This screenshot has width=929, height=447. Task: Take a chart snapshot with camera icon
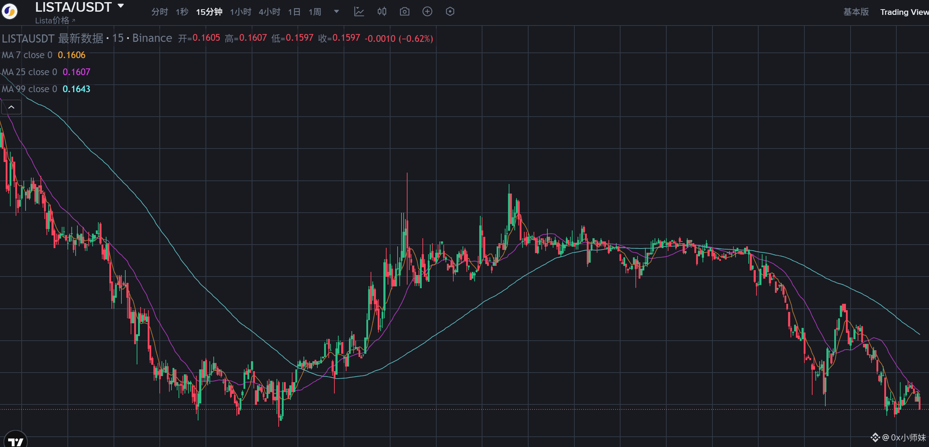pos(404,12)
